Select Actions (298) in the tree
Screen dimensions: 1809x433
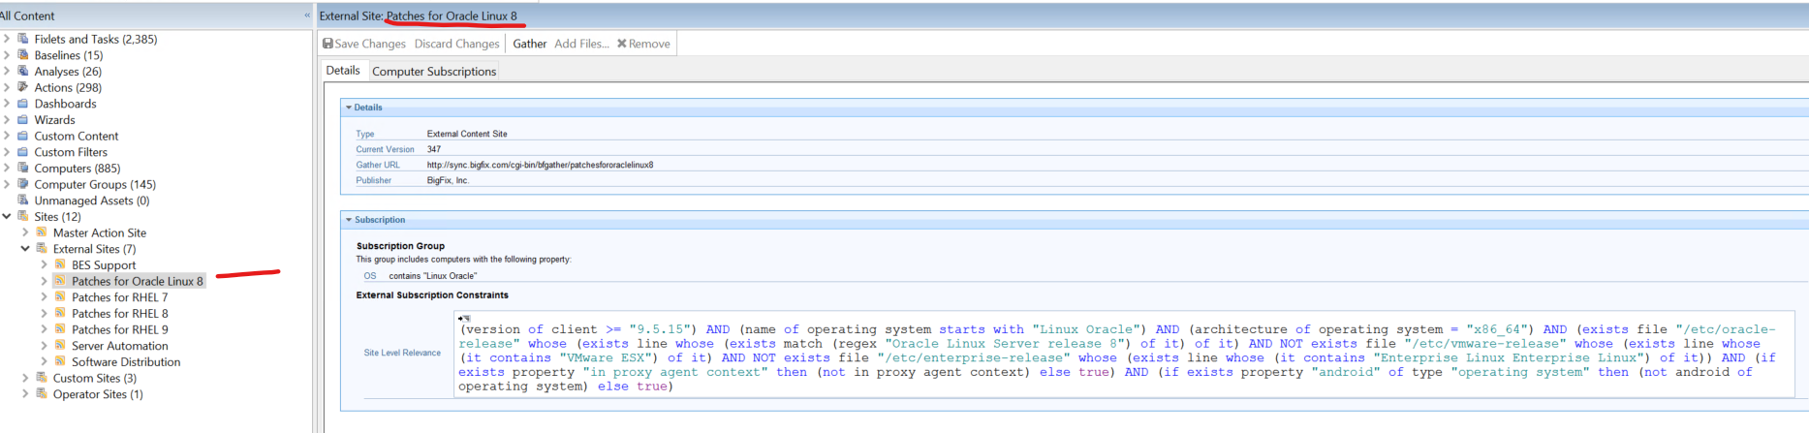68,87
